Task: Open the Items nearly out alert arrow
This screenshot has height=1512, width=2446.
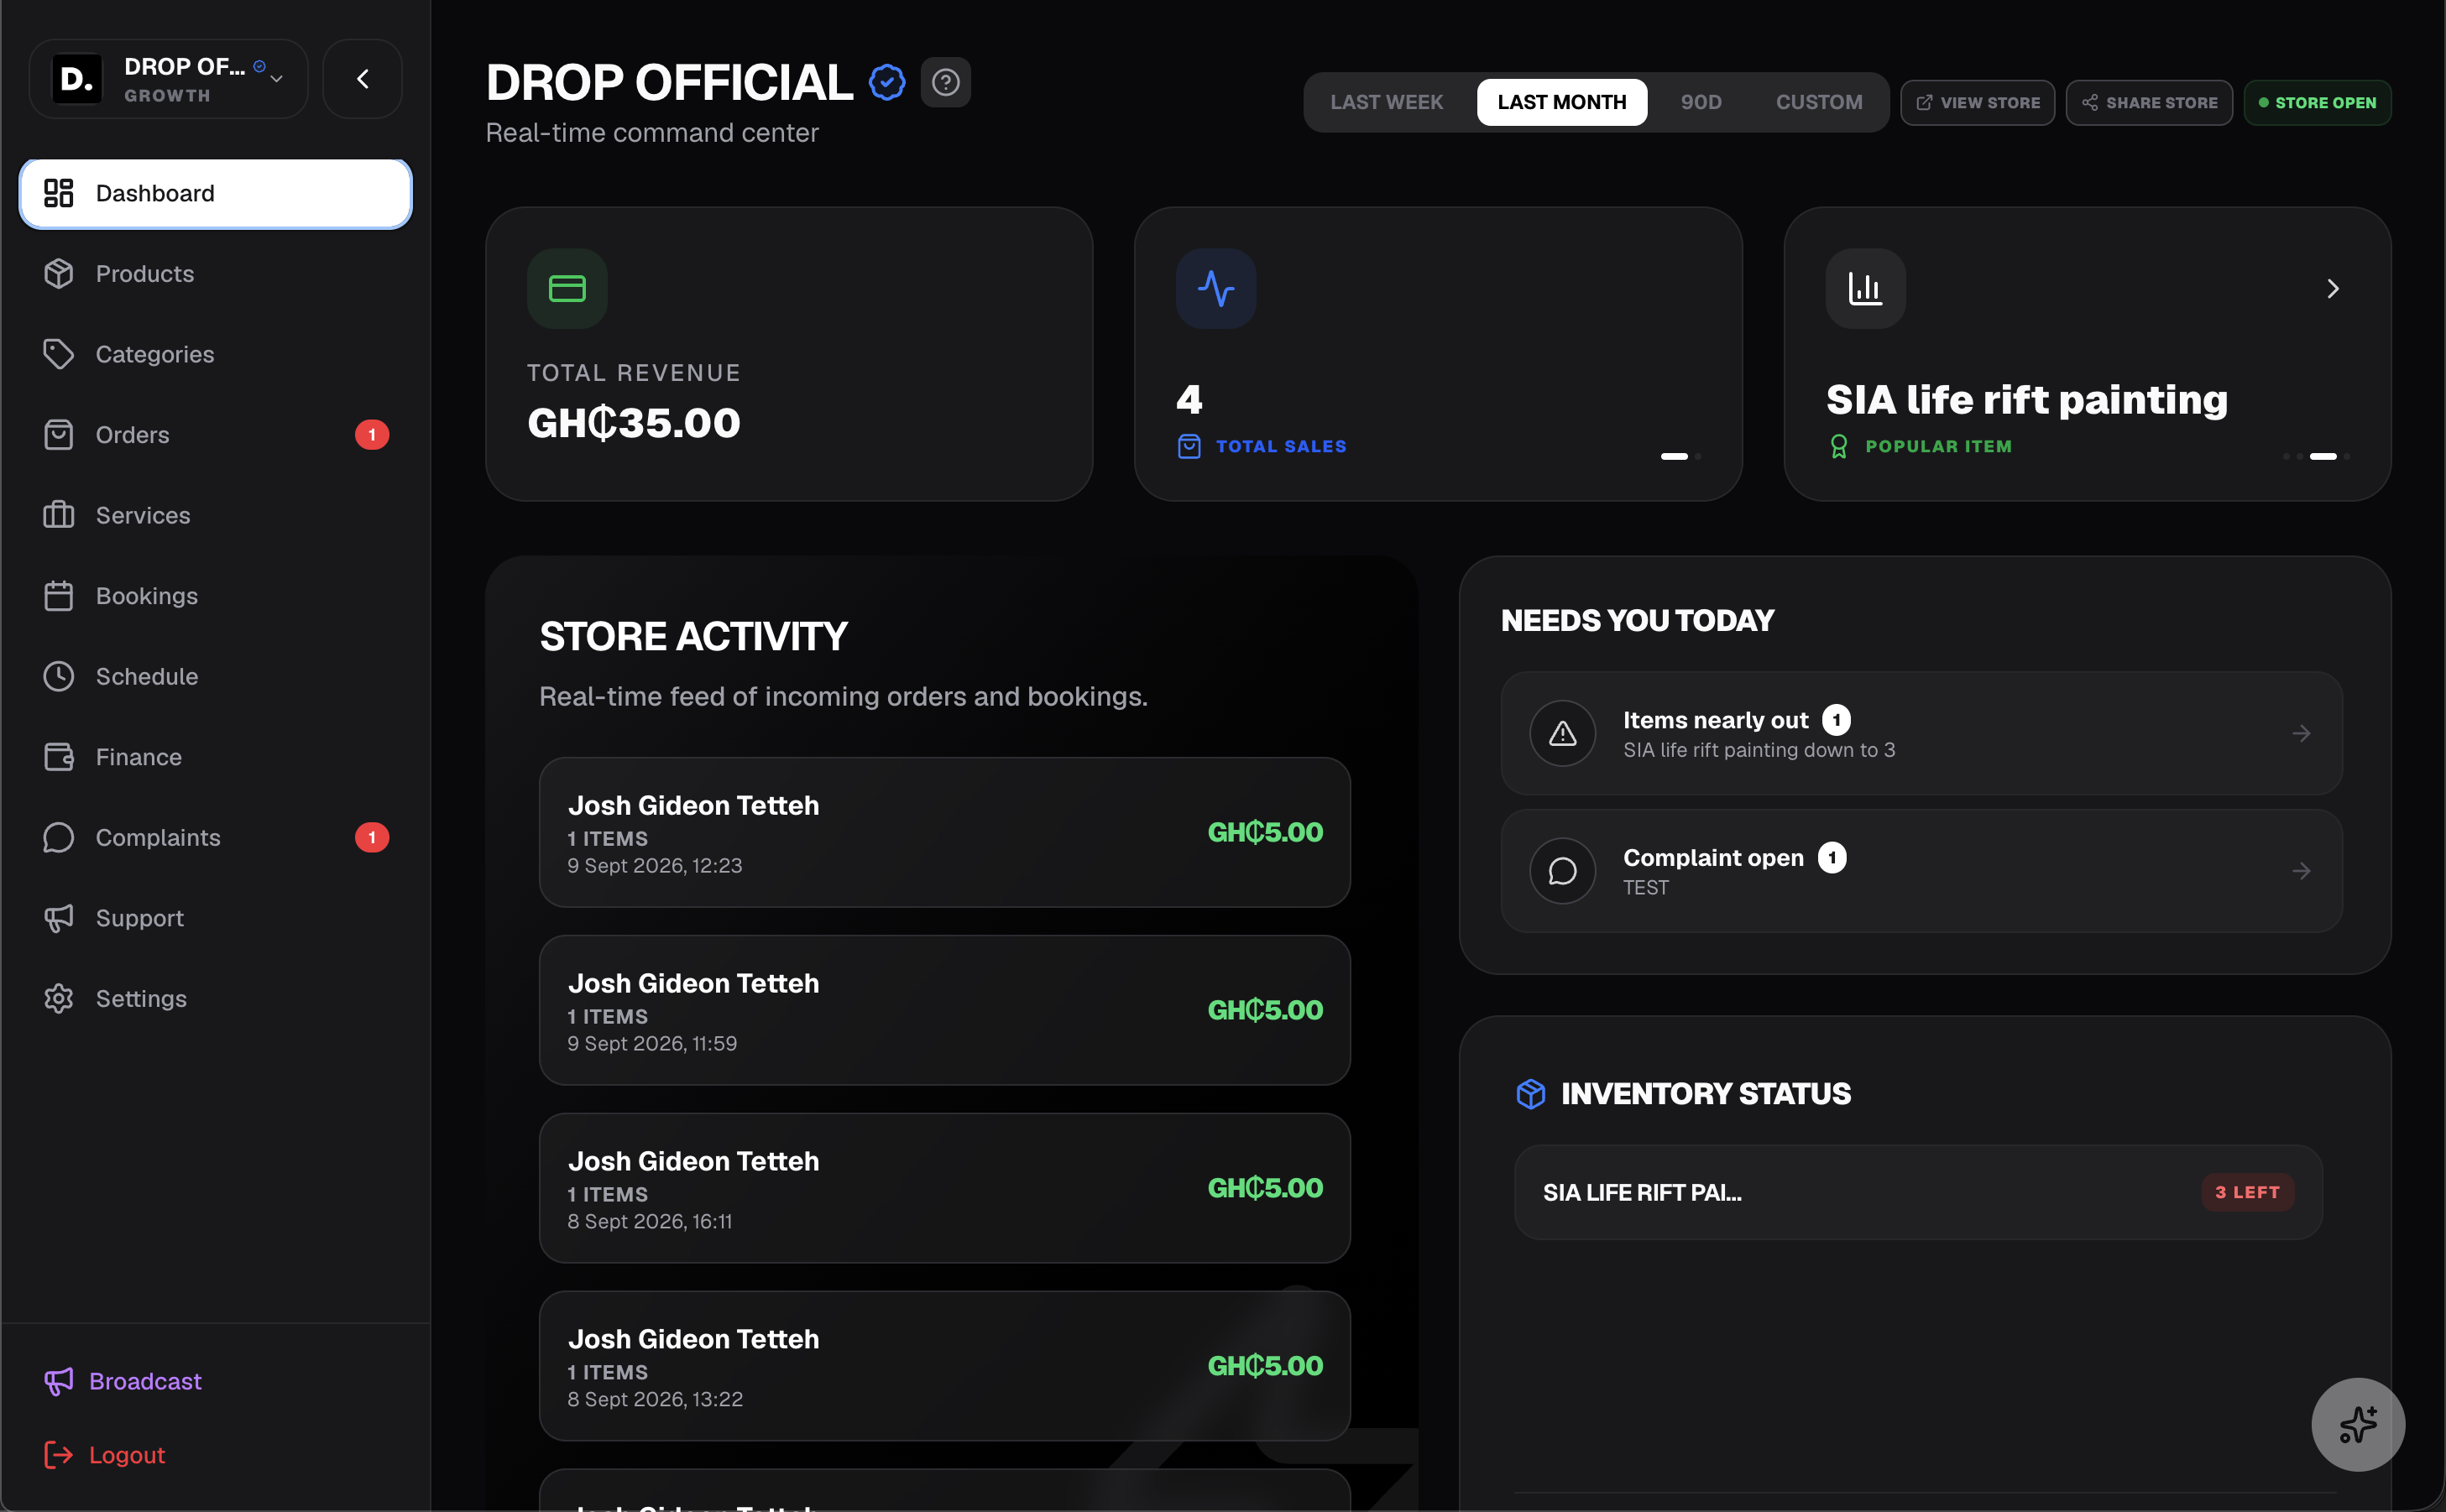Action: tap(2301, 734)
